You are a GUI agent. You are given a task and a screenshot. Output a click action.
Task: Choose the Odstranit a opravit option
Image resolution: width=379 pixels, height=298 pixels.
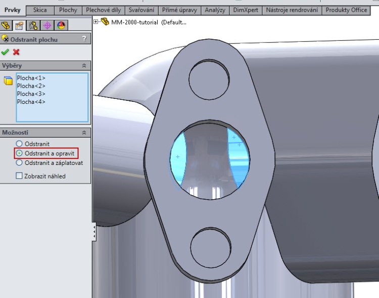click(20, 153)
